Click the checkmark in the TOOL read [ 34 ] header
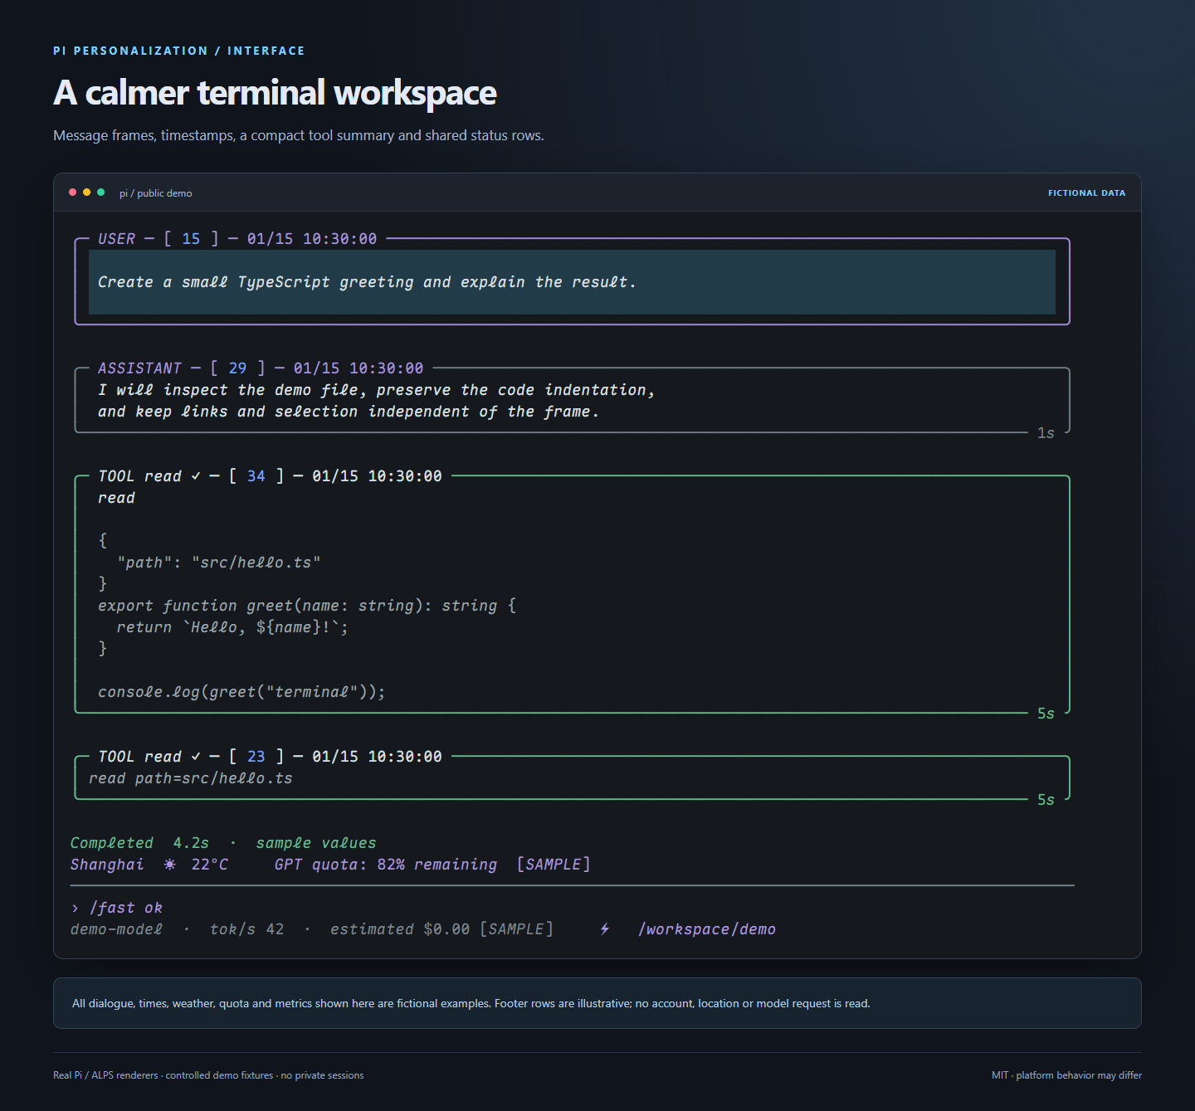 pyautogui.click(x=196, y=476)
